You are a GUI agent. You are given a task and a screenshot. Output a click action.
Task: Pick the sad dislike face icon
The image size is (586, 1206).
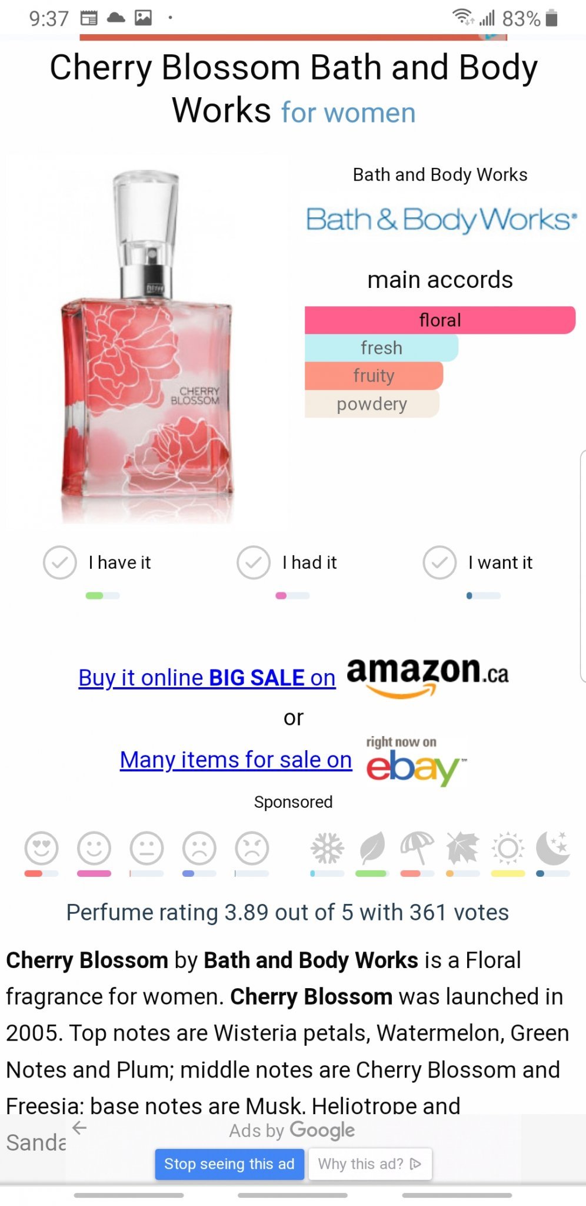[x=199, y=848]
